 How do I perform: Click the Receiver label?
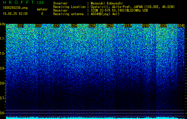60,10
